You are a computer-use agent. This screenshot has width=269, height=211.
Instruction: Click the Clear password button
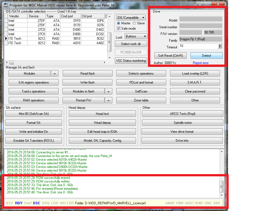pos(195,91)
